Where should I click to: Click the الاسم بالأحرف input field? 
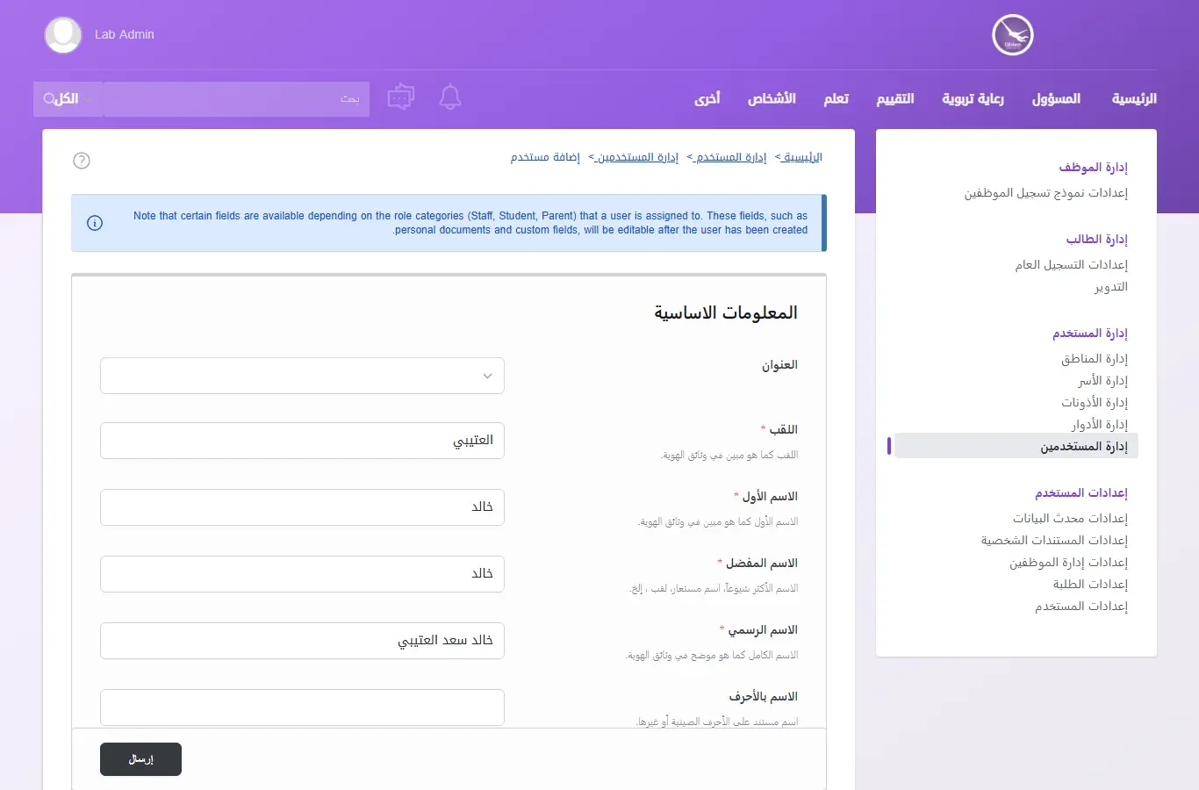tap(302, 707)
